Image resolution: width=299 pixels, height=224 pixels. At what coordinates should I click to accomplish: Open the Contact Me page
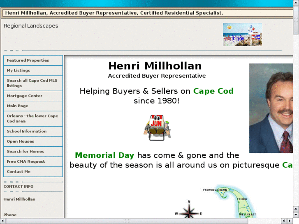point(33,172)
